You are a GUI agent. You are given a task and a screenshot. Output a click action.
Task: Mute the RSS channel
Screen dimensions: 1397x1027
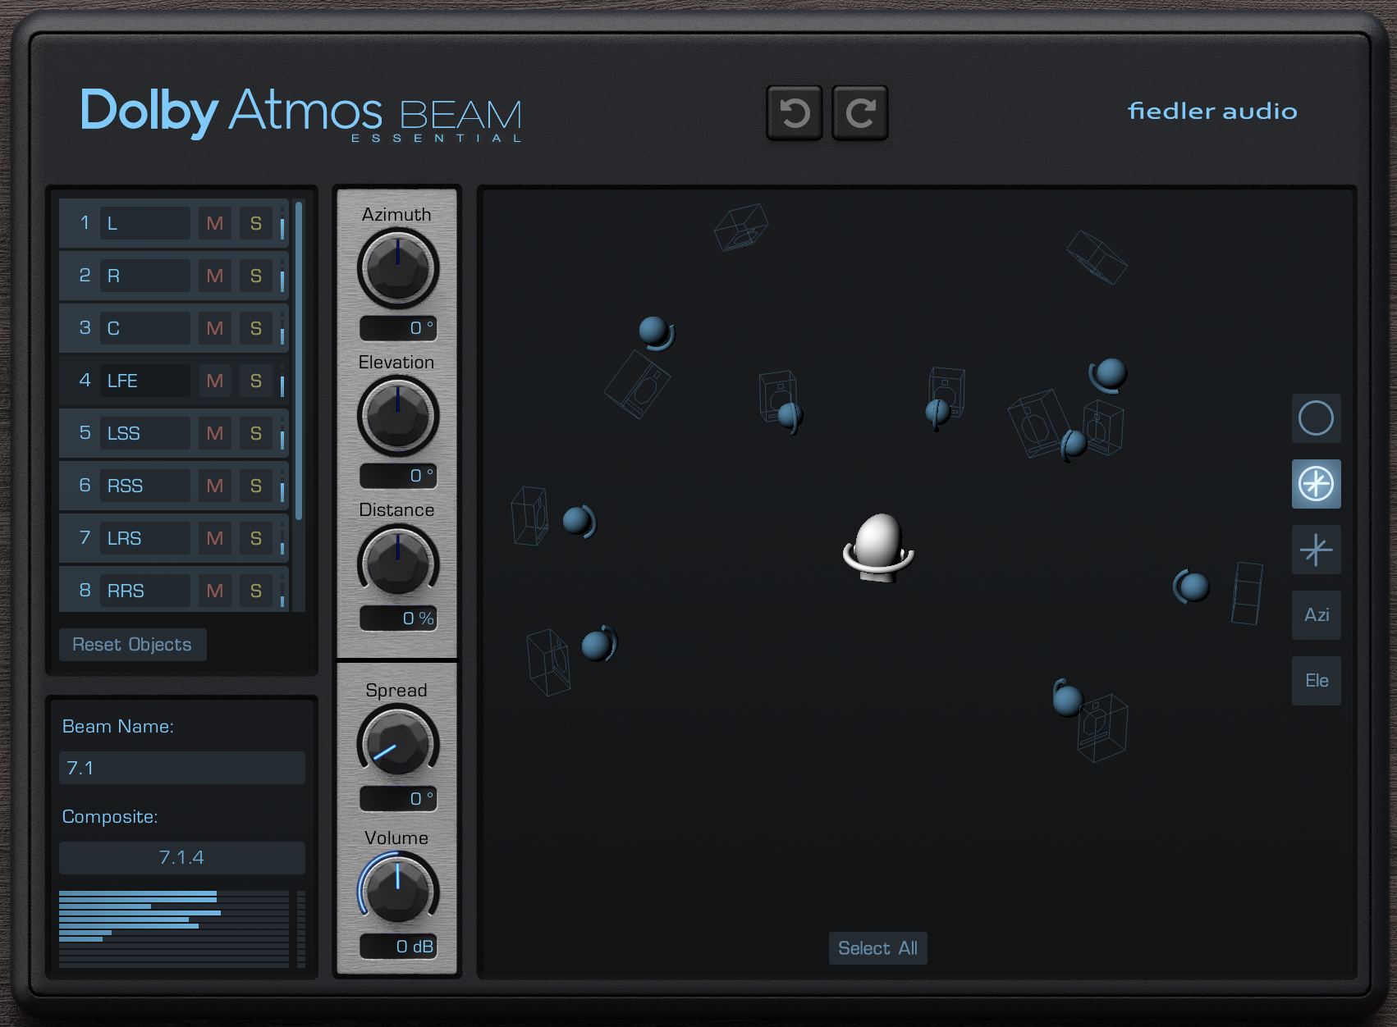click(x=215, y=486)
